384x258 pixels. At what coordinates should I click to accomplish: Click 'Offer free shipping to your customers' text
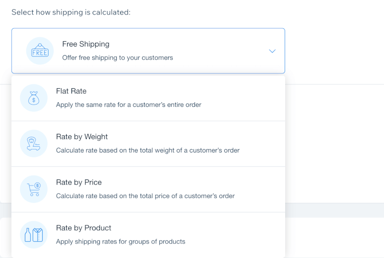[118, 58]
